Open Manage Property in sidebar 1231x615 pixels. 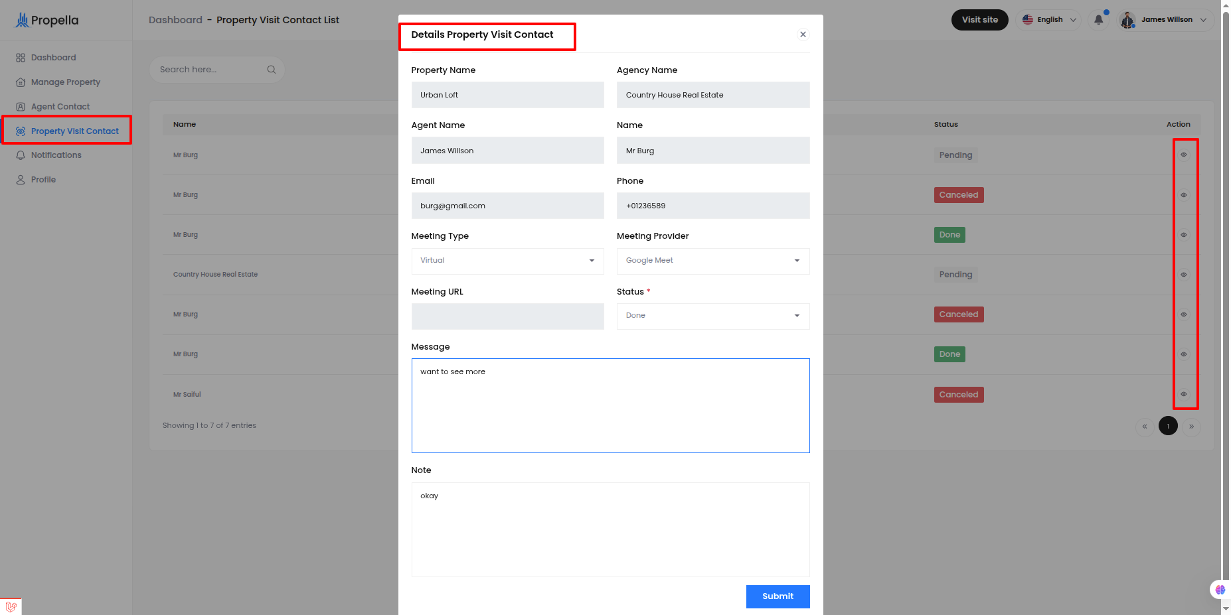pyautogui.click(x=58, y=82)
